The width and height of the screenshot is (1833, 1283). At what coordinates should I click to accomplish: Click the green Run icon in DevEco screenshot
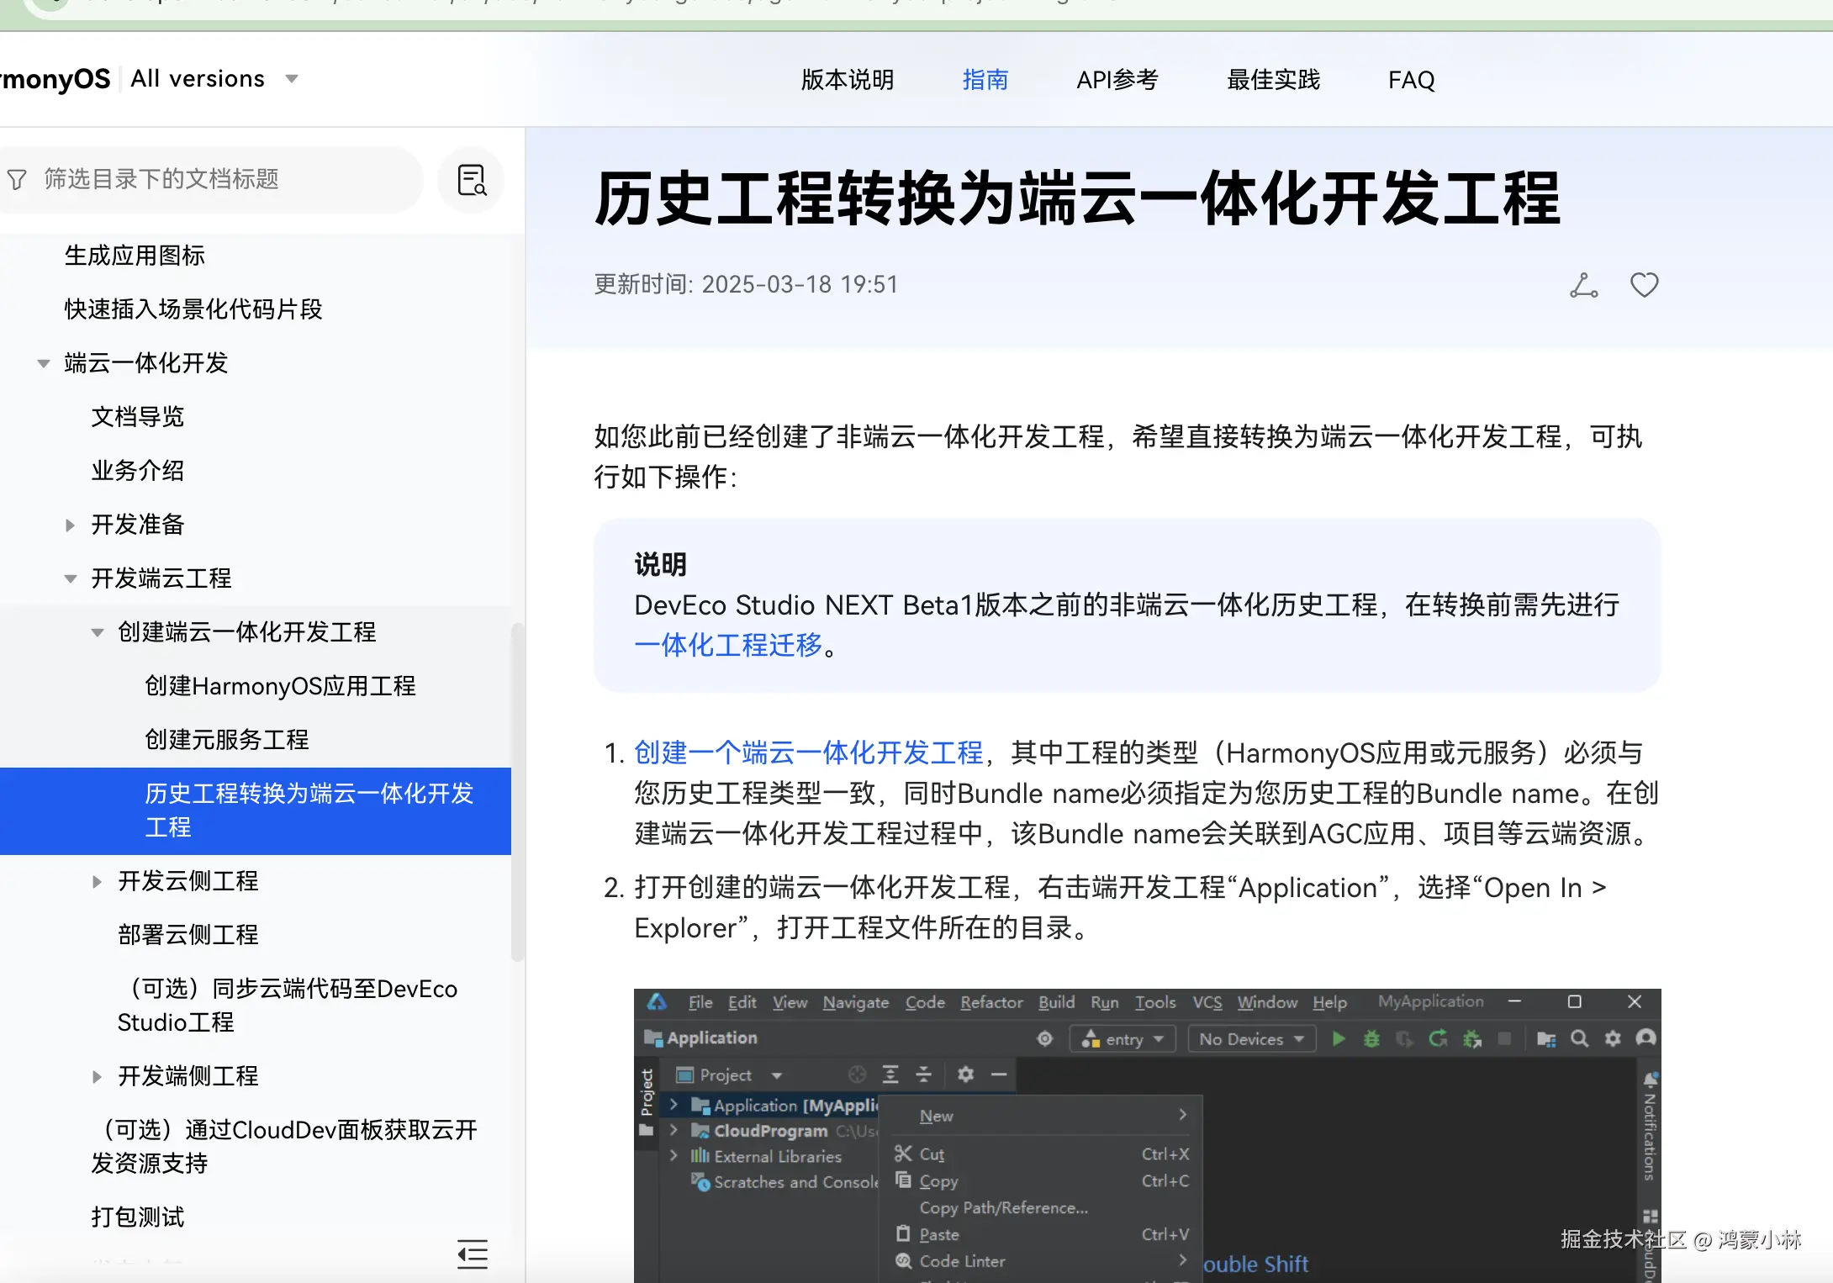tap(1339, 1039)
